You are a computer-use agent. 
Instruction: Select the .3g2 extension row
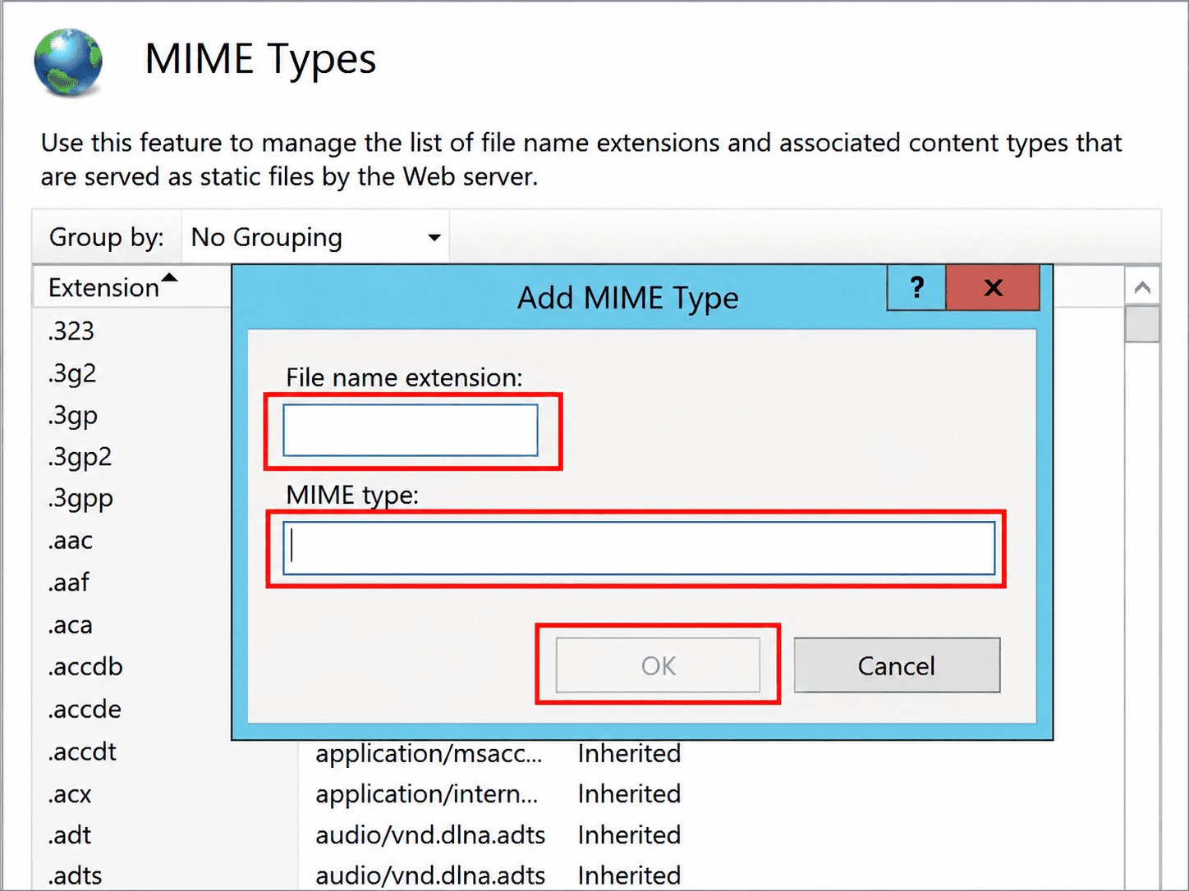72,373
